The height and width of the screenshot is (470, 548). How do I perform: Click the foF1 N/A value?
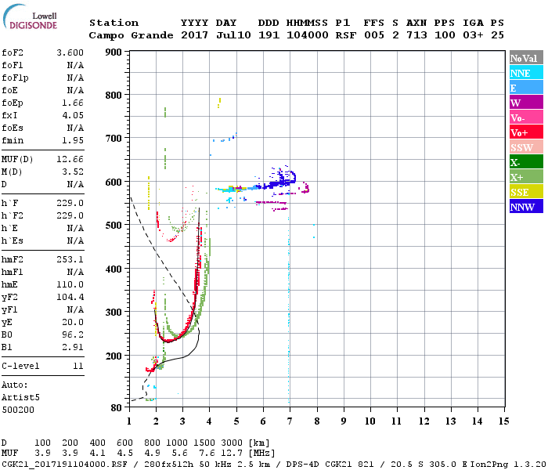point(75,65)
